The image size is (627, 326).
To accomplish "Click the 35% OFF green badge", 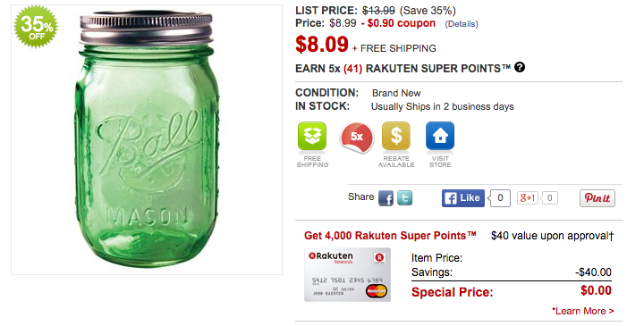I will click(36, 27).
